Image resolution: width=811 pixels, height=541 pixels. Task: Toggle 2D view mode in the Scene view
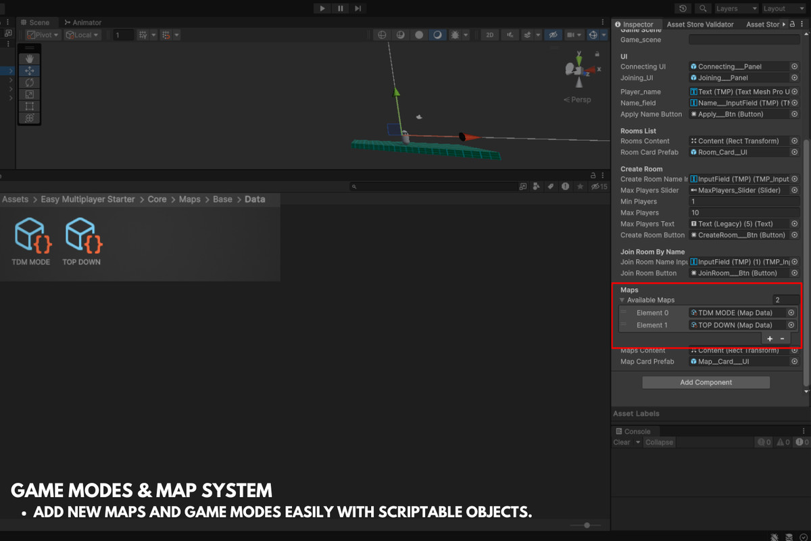click(x=489, y=34)
